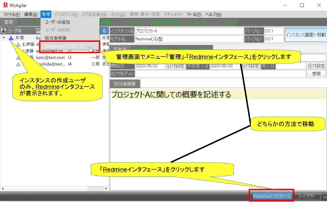Open the ファイル(F) menu
Viewport: 327px width, 202px height.
click(x=12, y=14)
